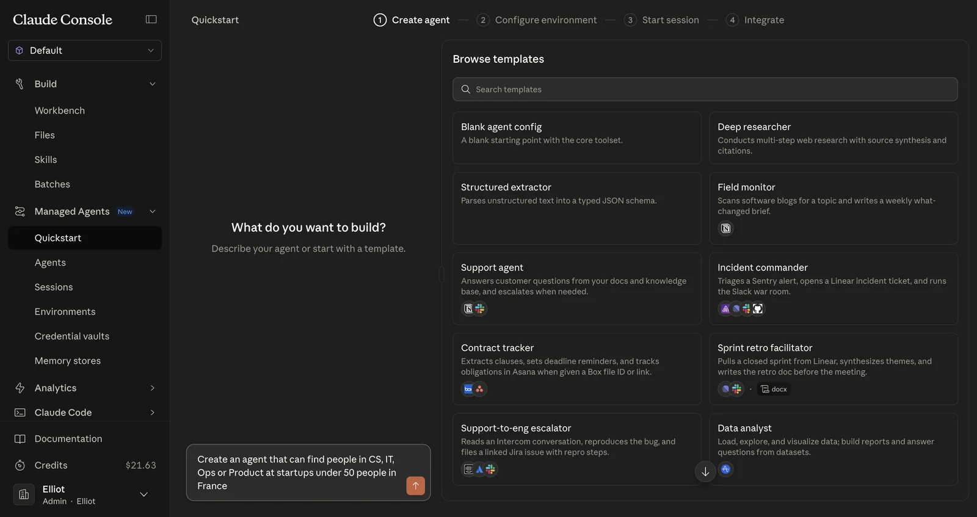Image resolution: width=977 pixels, height=517 pixels.
Task: Open the Elliot account menu chevron
Action: pyautogui.click(x=144, y=494)
